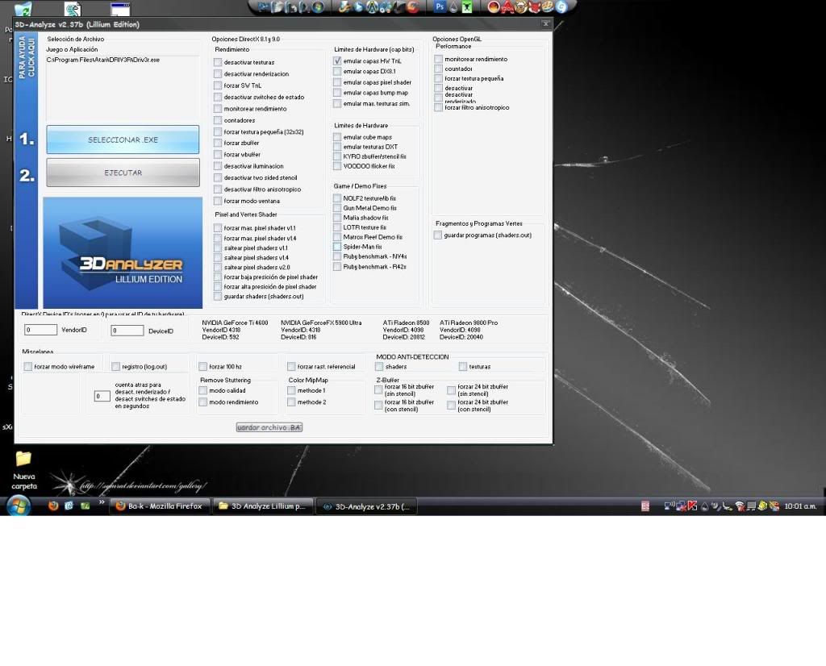Check forzar max. pixel shader v1.4

click(x=218, y=238)
